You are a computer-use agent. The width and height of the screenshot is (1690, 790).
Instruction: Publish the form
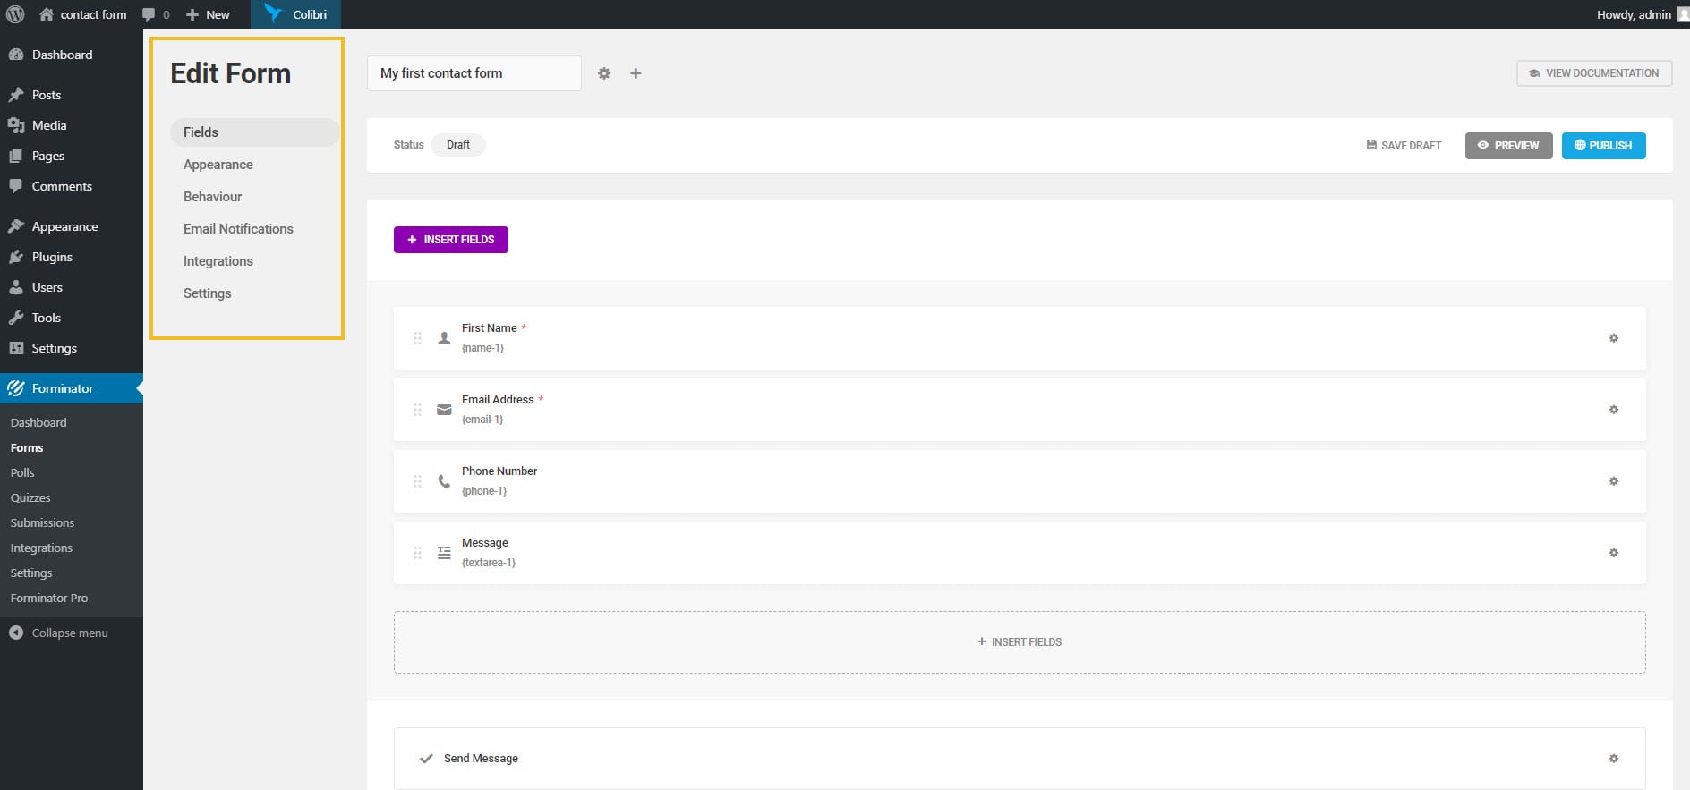click(x=1603, y=146)
